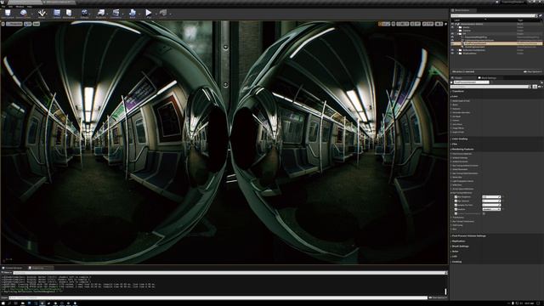
Task: Expand the LOD section
Action: click(455, 257)
